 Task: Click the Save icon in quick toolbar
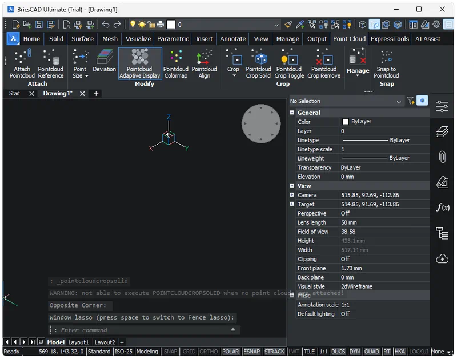(39, 25)
